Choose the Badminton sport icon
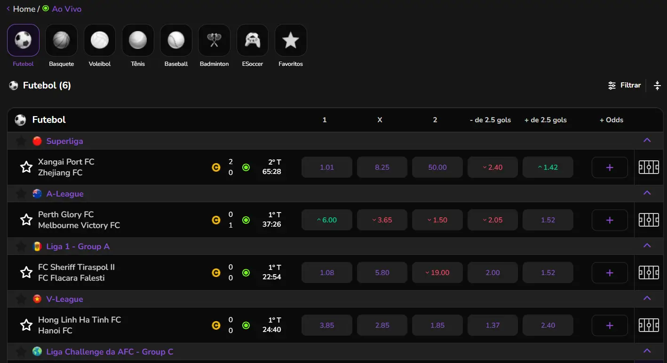The height and width of the screenshot is (363, 667). pyautogui.click(x=214, y=40)
